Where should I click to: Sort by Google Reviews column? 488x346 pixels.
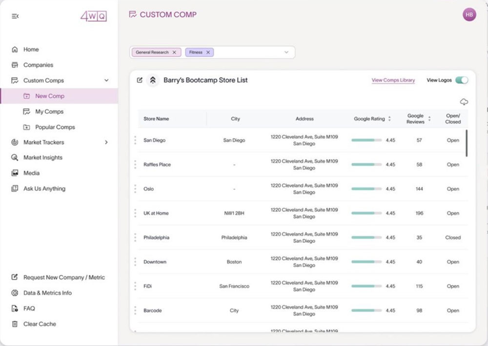coord(429,119)
